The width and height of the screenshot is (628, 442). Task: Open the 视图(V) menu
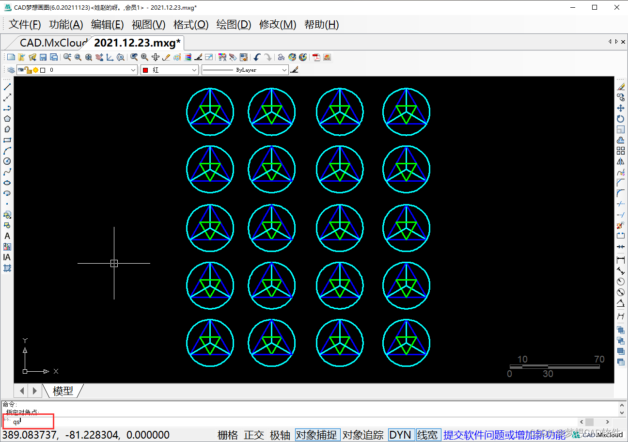pos(149,24)
